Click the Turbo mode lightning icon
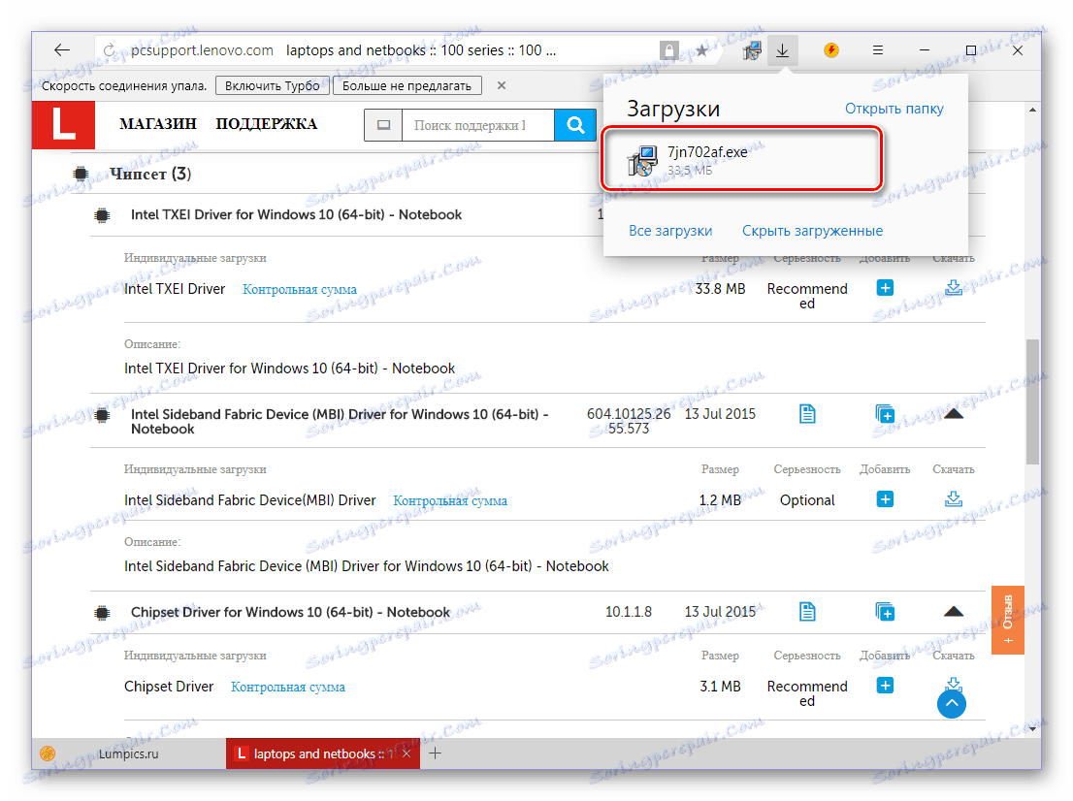1073x801 pixels. tap(830, 49)
